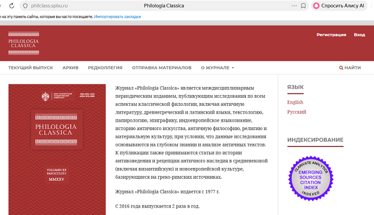Click the Найти search link

(350, 68)
